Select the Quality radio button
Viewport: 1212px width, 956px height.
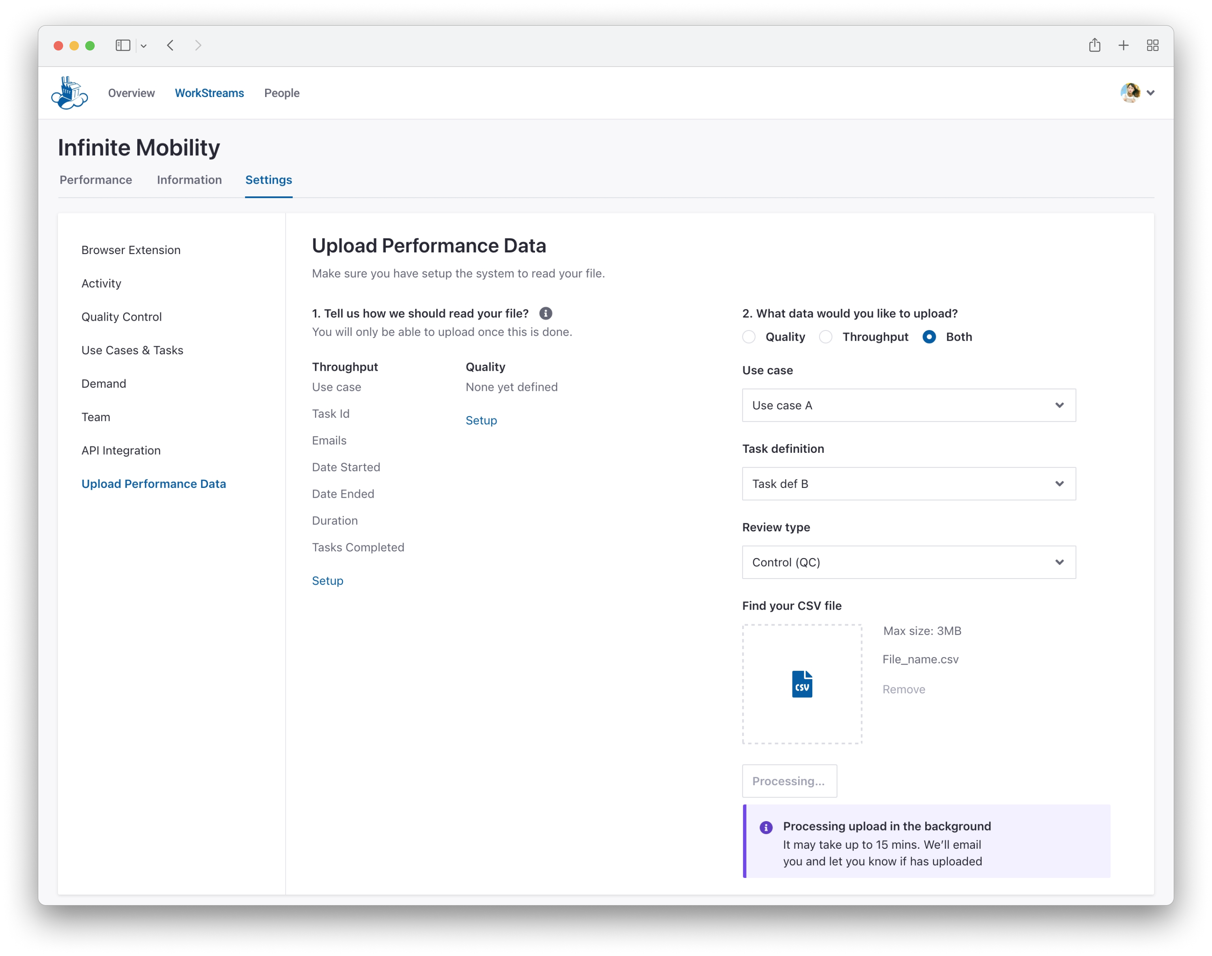[x=748, y=337]
